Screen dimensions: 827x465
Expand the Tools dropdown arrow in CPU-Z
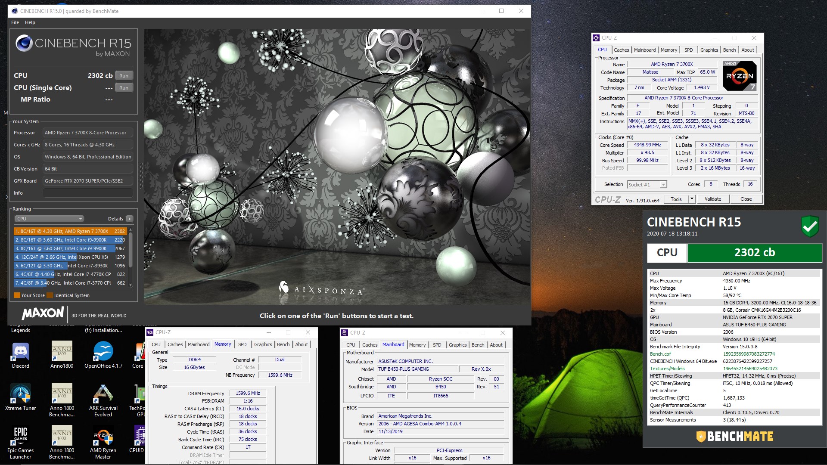[x=692, y=199]
